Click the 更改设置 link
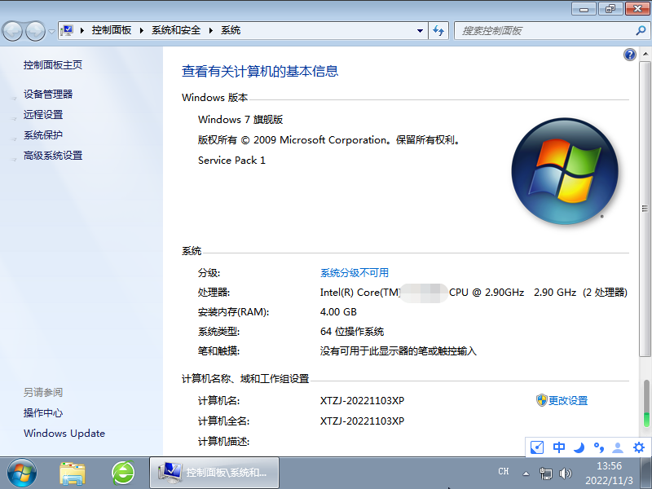Viewport: 652px width, 489px height. 568,400
